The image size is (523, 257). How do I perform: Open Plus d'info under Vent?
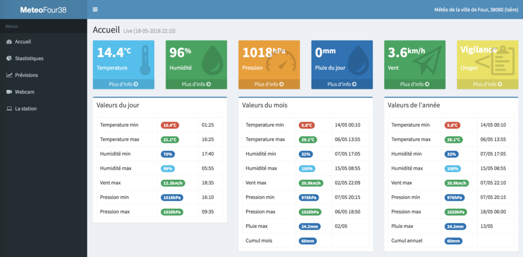pyautogui.click(x=415, y=84)
